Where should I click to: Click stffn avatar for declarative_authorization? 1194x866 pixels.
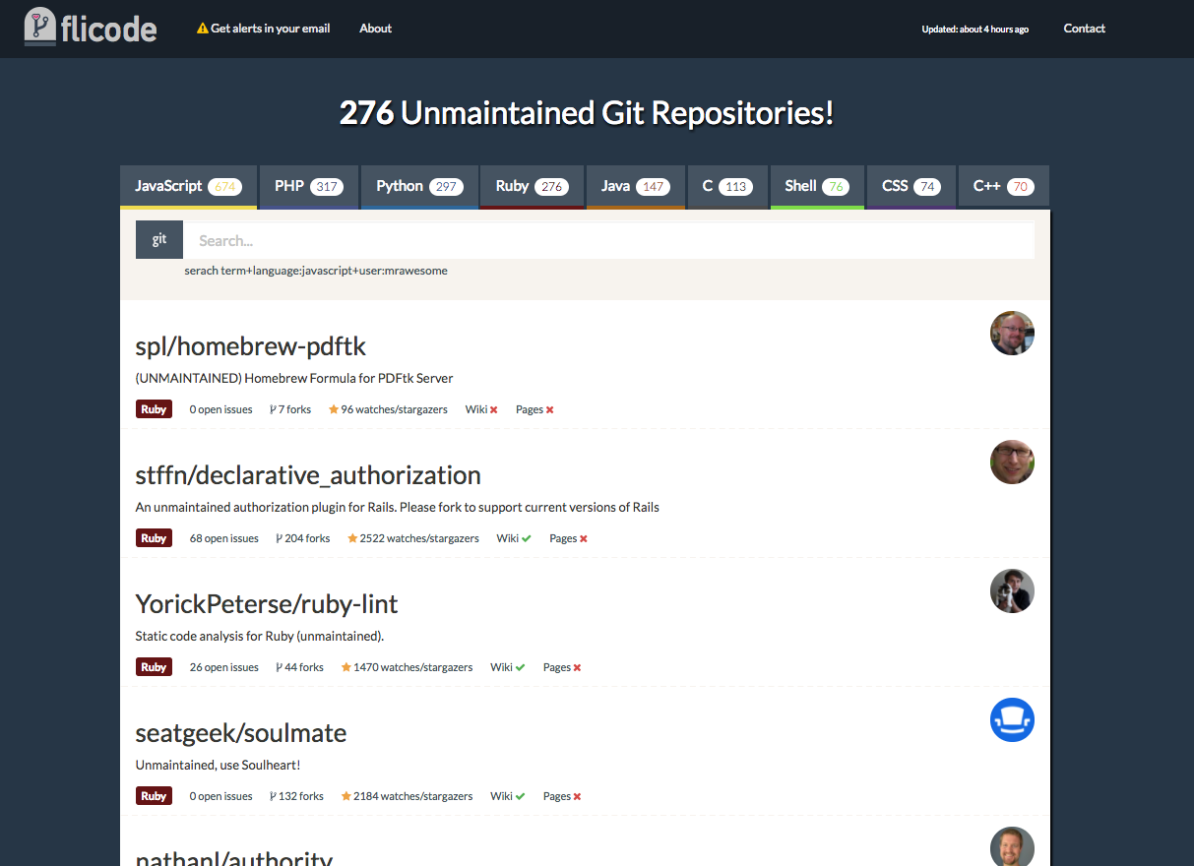pos(1012,462)
